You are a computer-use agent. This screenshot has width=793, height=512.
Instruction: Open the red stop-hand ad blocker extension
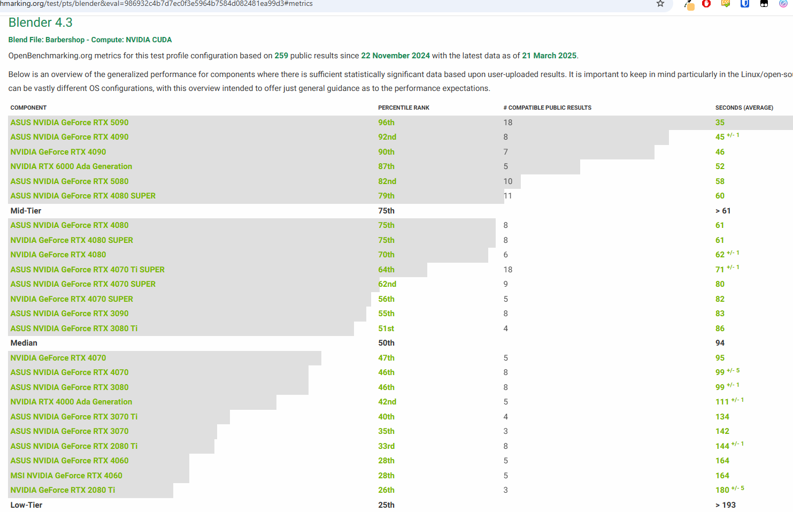pos(706,4)
